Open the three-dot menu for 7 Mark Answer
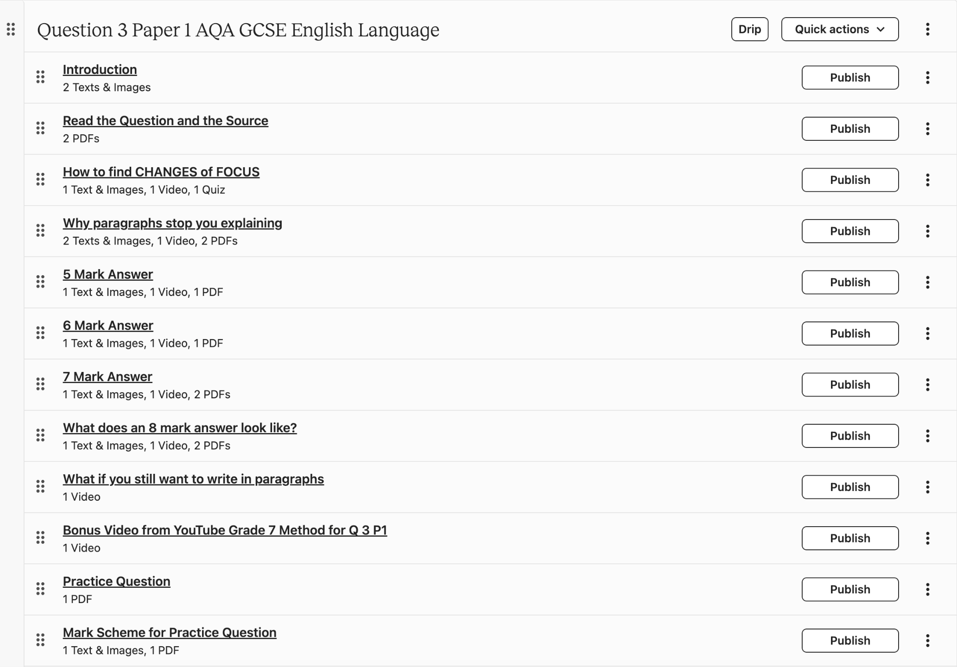 coord(927,384)
